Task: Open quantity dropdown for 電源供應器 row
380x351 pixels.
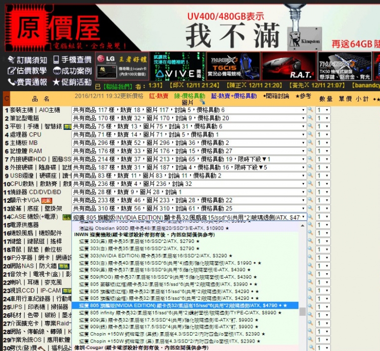Action: (323, 225)
